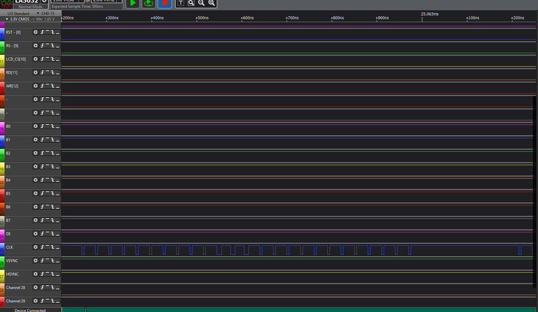Click the green capture overview bar at bottom
538x312 pixels.
pyautogui.click(x=300, y=310)
